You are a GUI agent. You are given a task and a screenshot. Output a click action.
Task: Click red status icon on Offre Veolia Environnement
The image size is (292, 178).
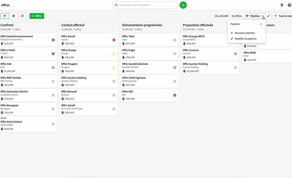pos(53,40)
